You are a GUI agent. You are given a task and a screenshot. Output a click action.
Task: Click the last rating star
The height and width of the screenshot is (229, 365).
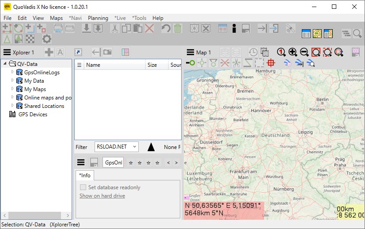pos(157,163)
